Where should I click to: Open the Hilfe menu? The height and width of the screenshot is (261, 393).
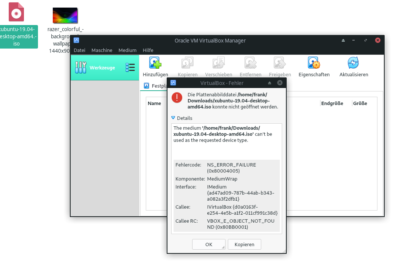148,50
